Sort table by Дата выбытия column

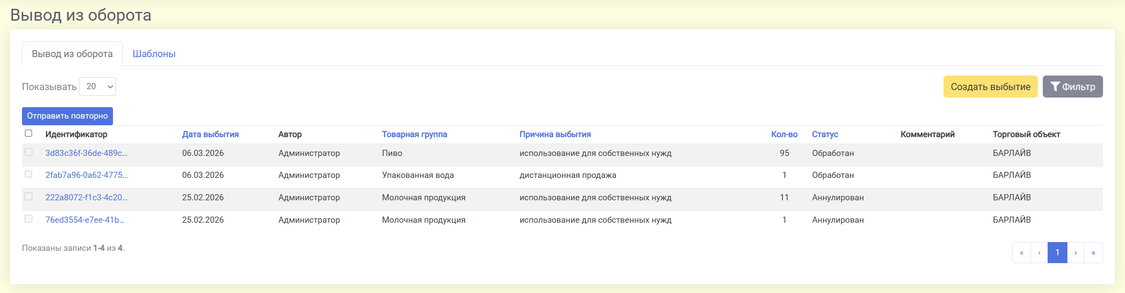(x=210, y=134)
